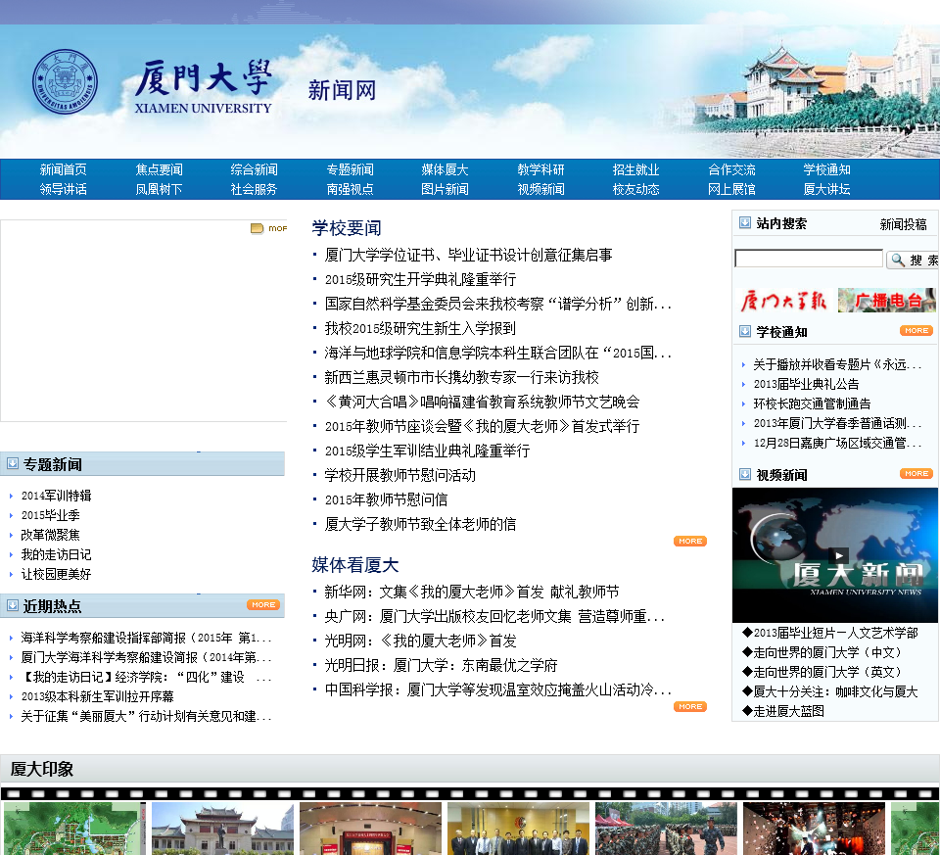Click the folder MORE icon above slideshow
This screenshot has height=855, width=940.
268,228
